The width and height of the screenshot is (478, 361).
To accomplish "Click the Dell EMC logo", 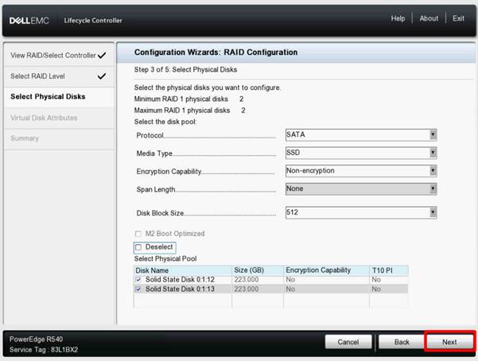I will (x=29, y=21).
